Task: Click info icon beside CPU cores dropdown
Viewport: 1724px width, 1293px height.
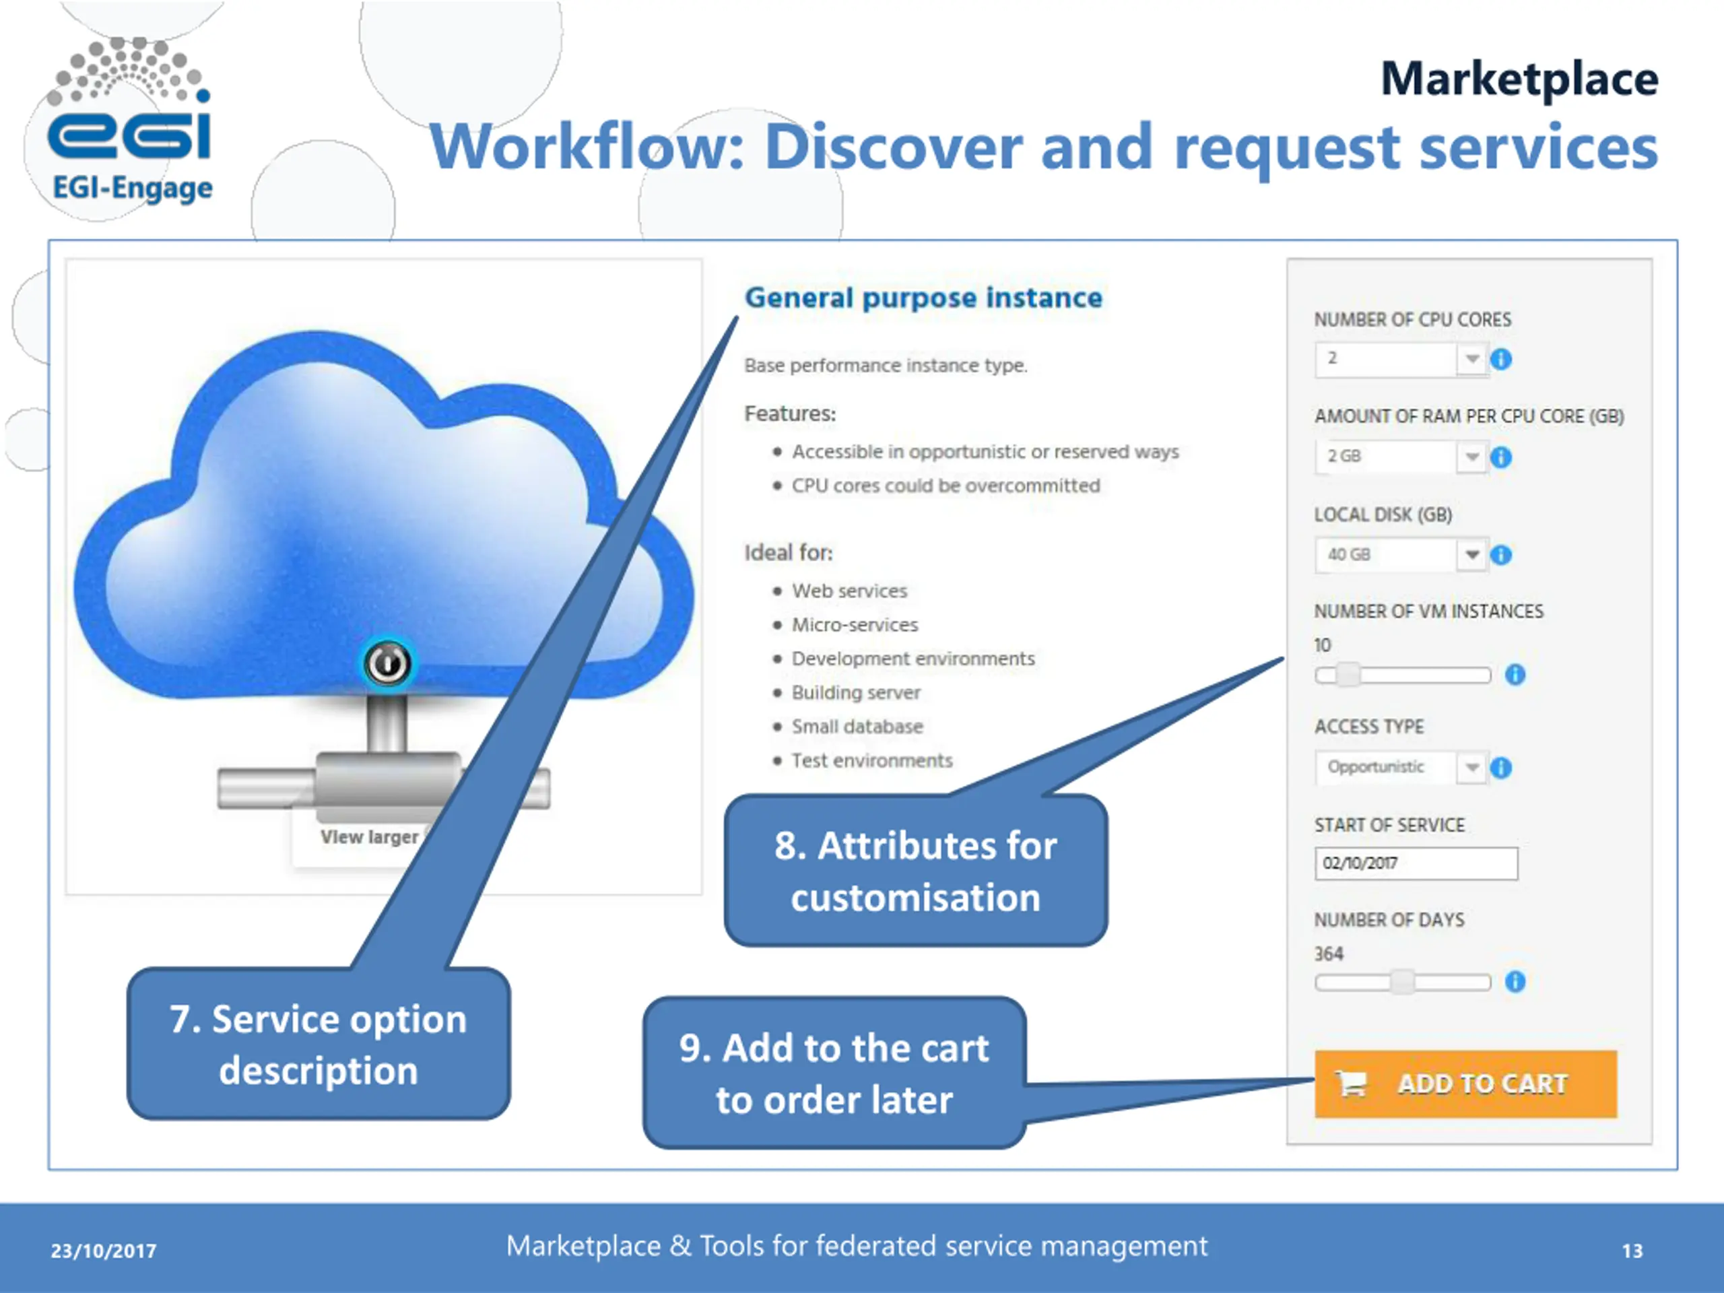Action: pos(1500,360)
